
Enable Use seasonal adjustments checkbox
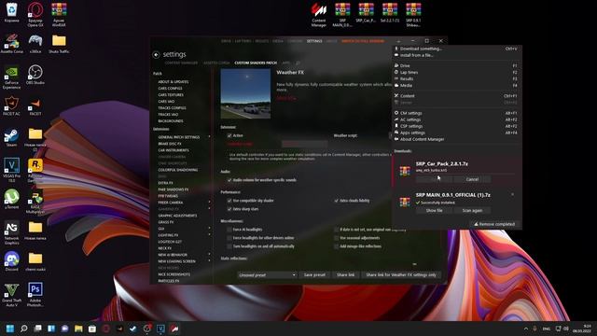point(336,238)
